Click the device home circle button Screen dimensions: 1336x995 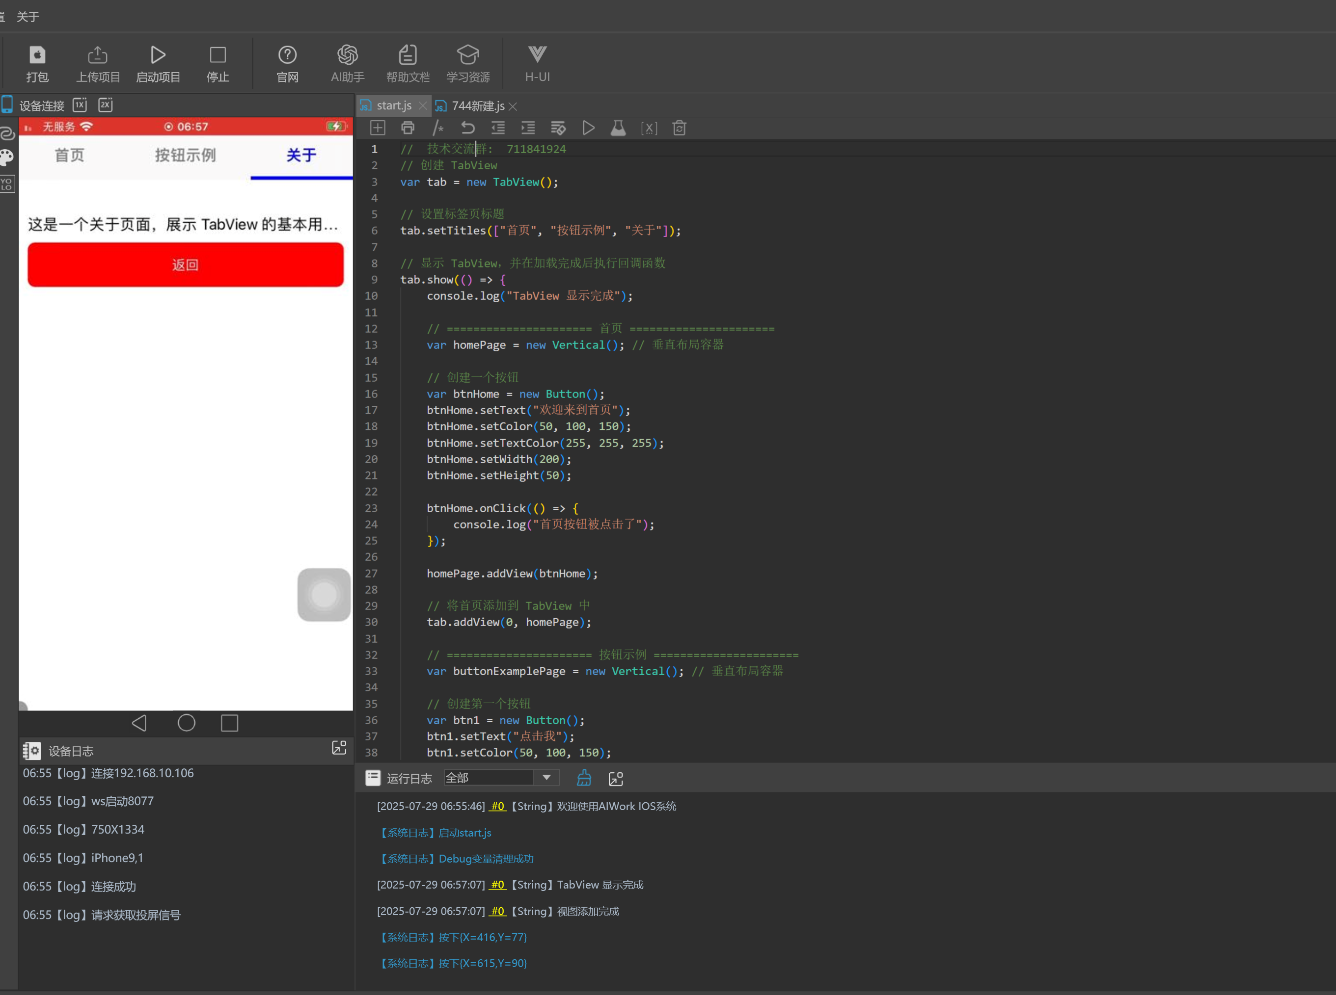(x=187, y=723)
